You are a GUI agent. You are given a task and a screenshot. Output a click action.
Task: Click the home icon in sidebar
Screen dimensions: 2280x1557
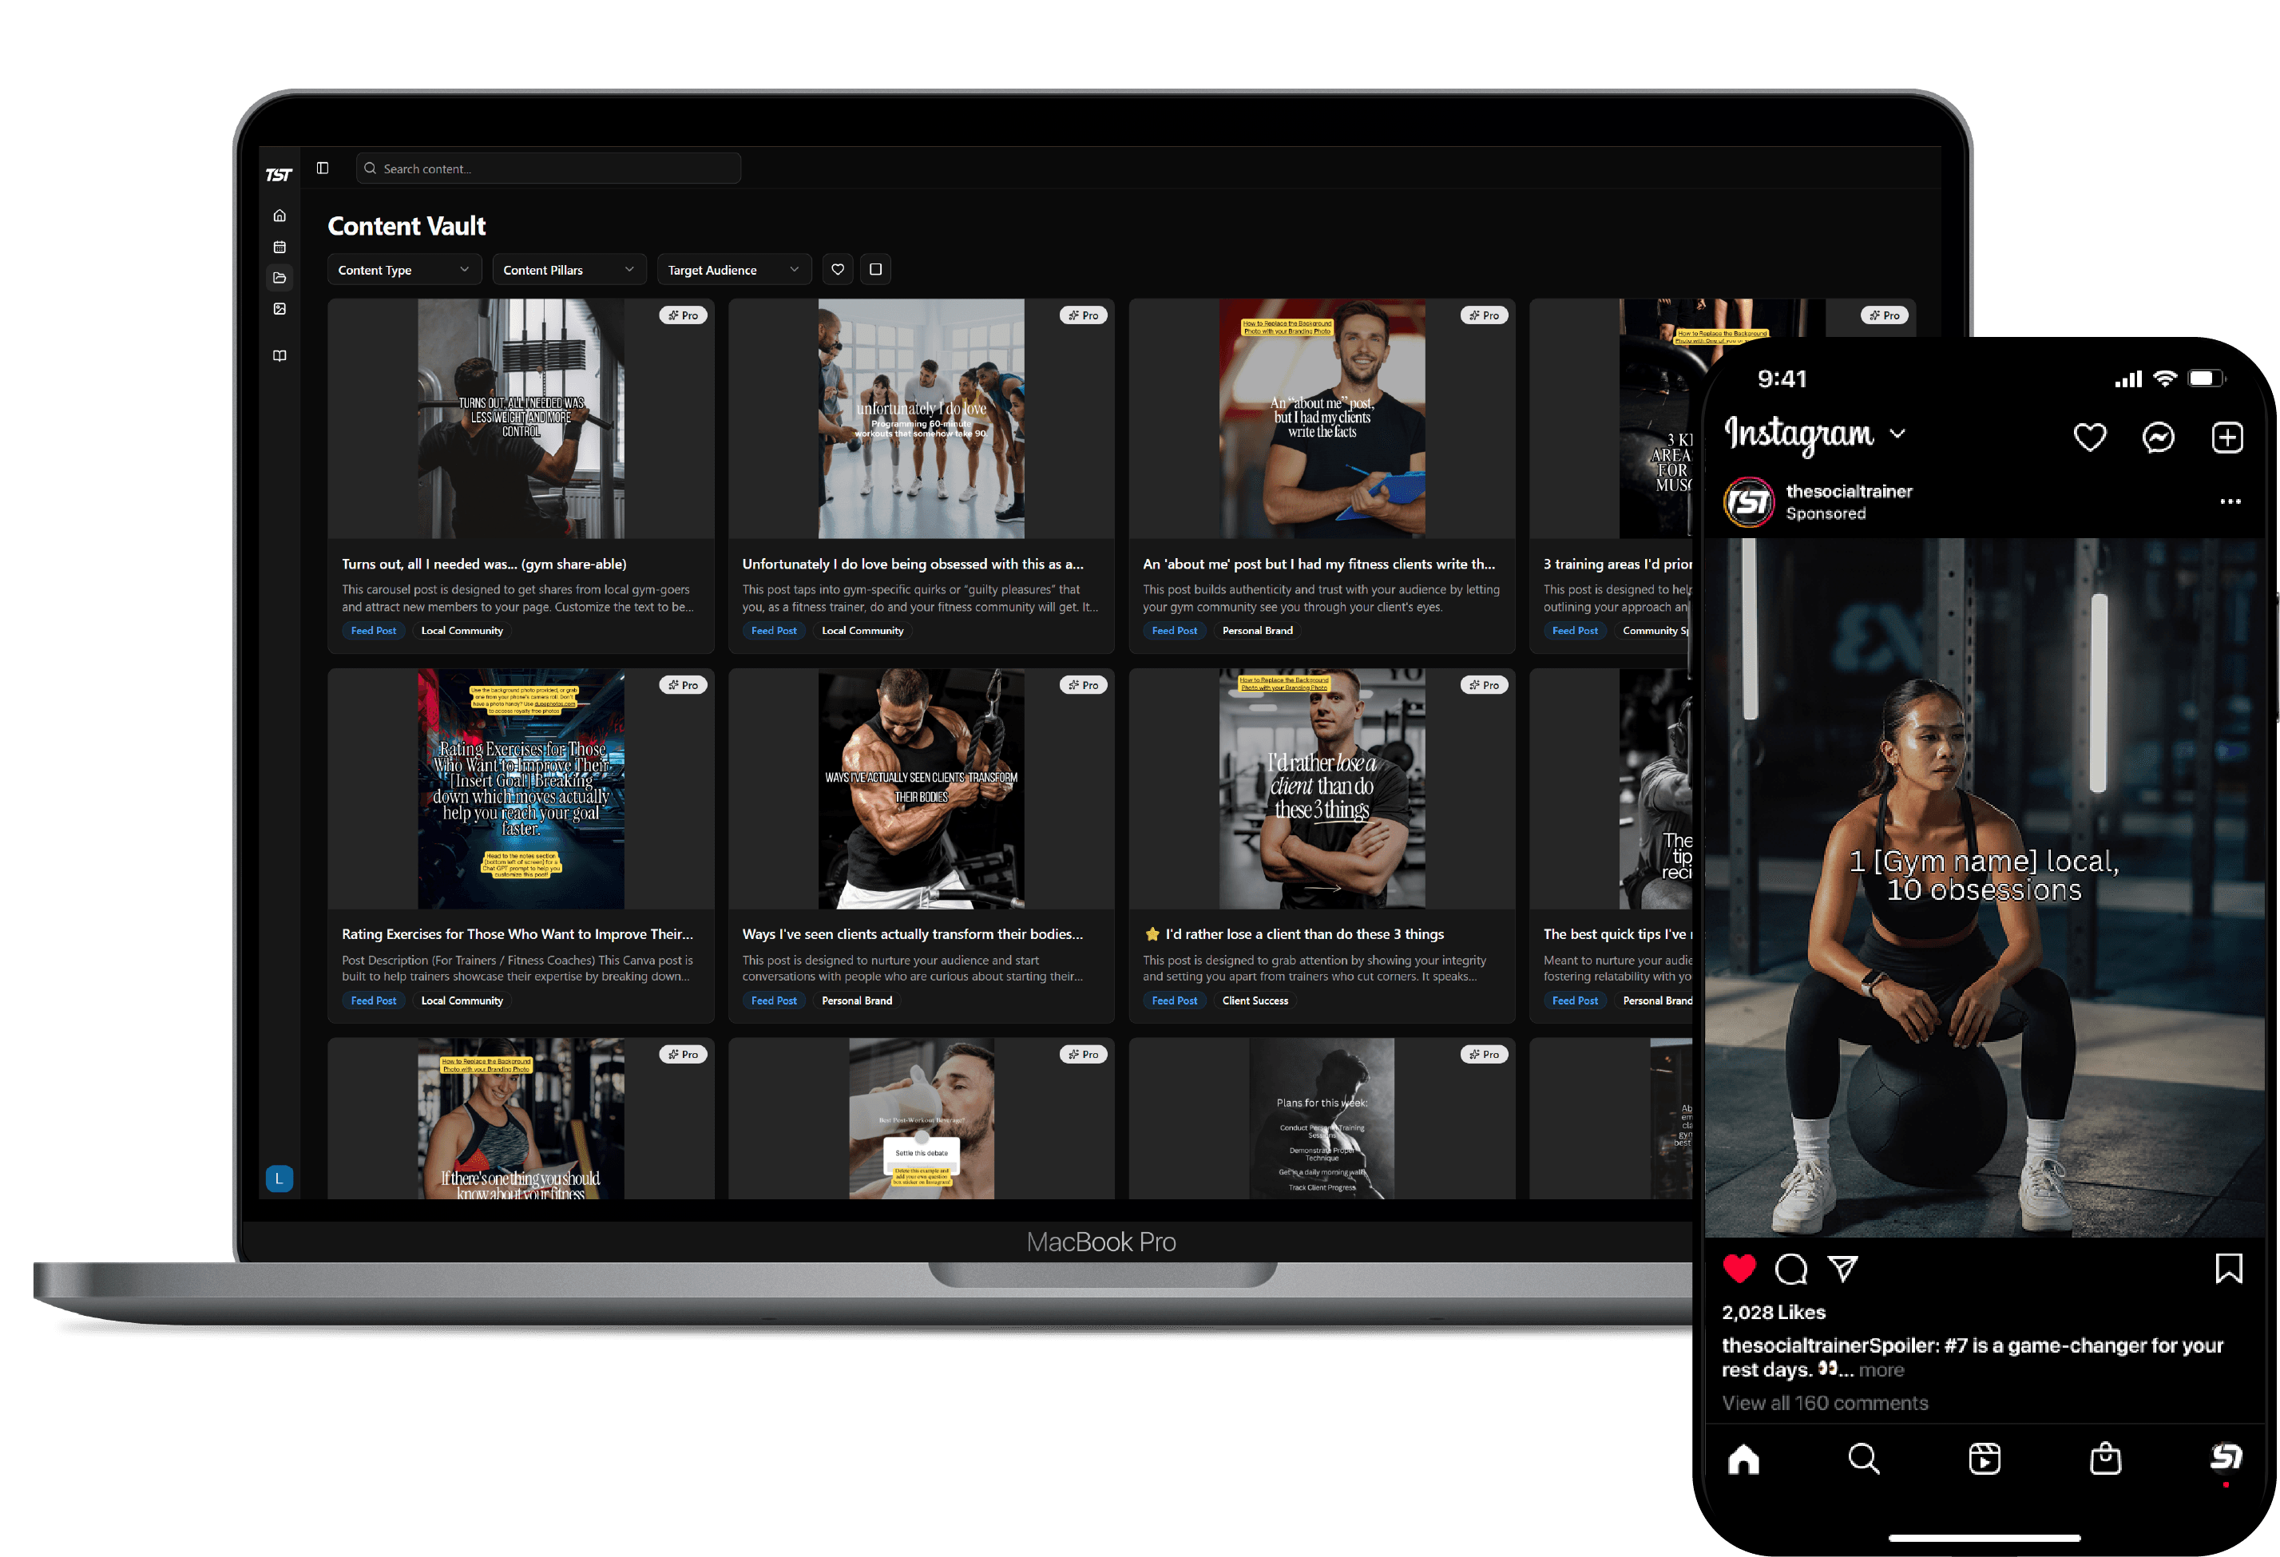tap(280, 216)
